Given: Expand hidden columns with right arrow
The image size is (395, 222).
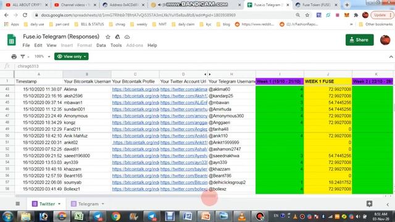Looking at the screenshot, I should tap(210, 74).
